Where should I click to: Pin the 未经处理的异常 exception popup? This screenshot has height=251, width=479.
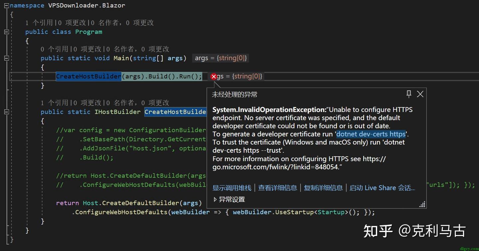(409, 94)
